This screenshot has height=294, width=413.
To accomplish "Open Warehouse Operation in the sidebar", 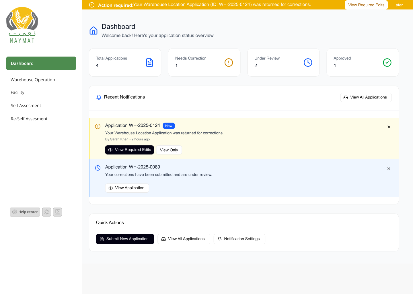I will (x=33, y=80).
